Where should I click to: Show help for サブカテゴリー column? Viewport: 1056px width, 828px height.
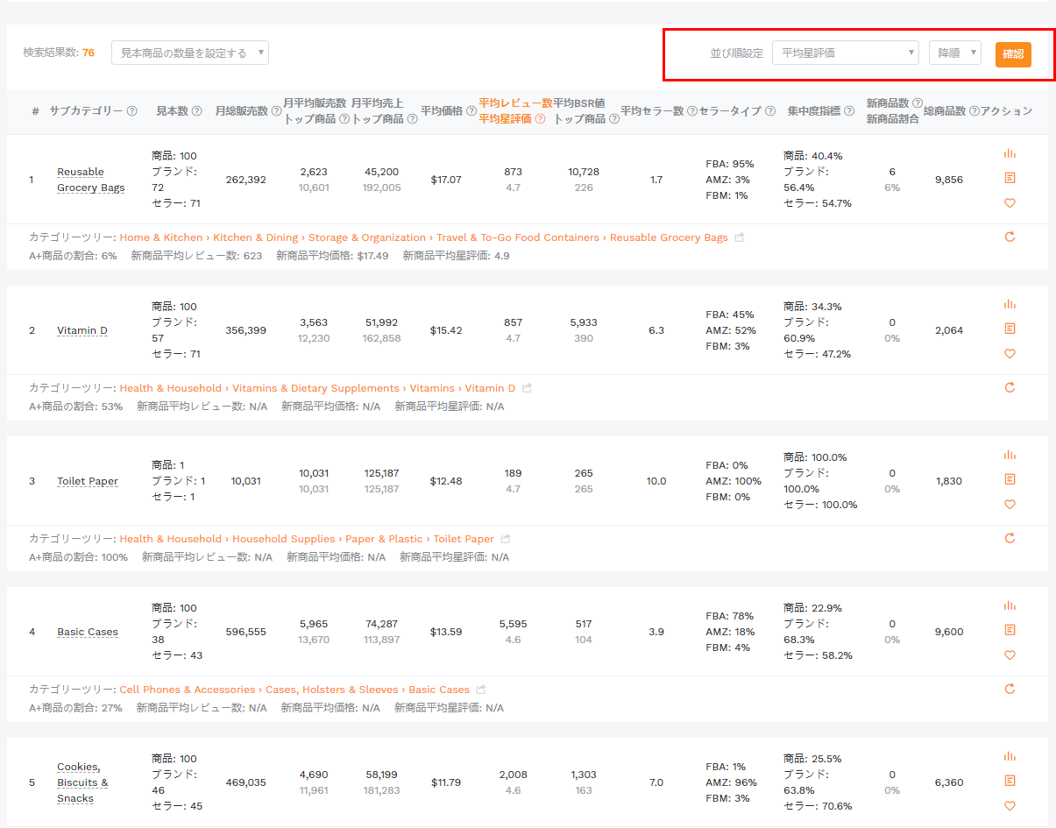point(132,111)
